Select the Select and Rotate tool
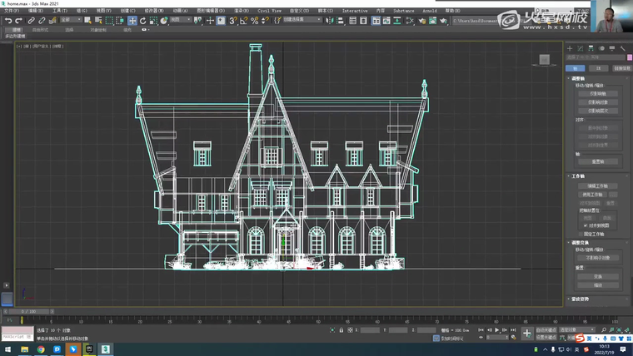This screenshot has width=633, height=356. tap(142, 20)
